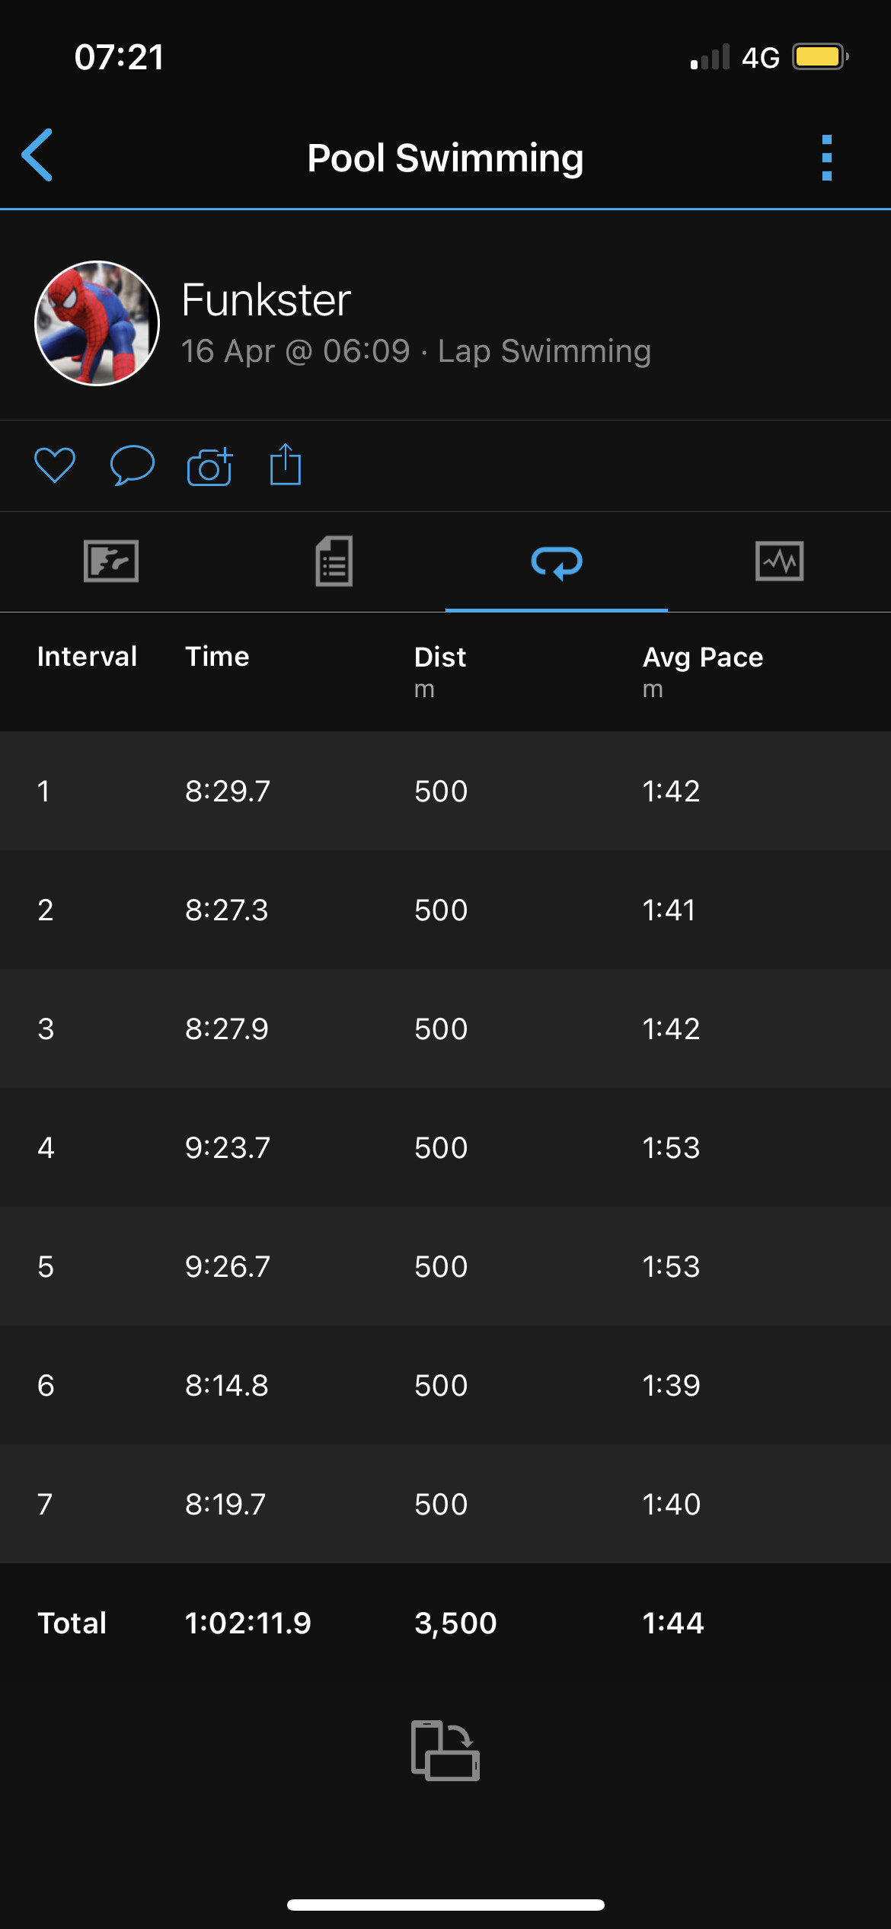891x1929 pixels.
Task: Tap the rotate device icon
Action: point(445,1750)
